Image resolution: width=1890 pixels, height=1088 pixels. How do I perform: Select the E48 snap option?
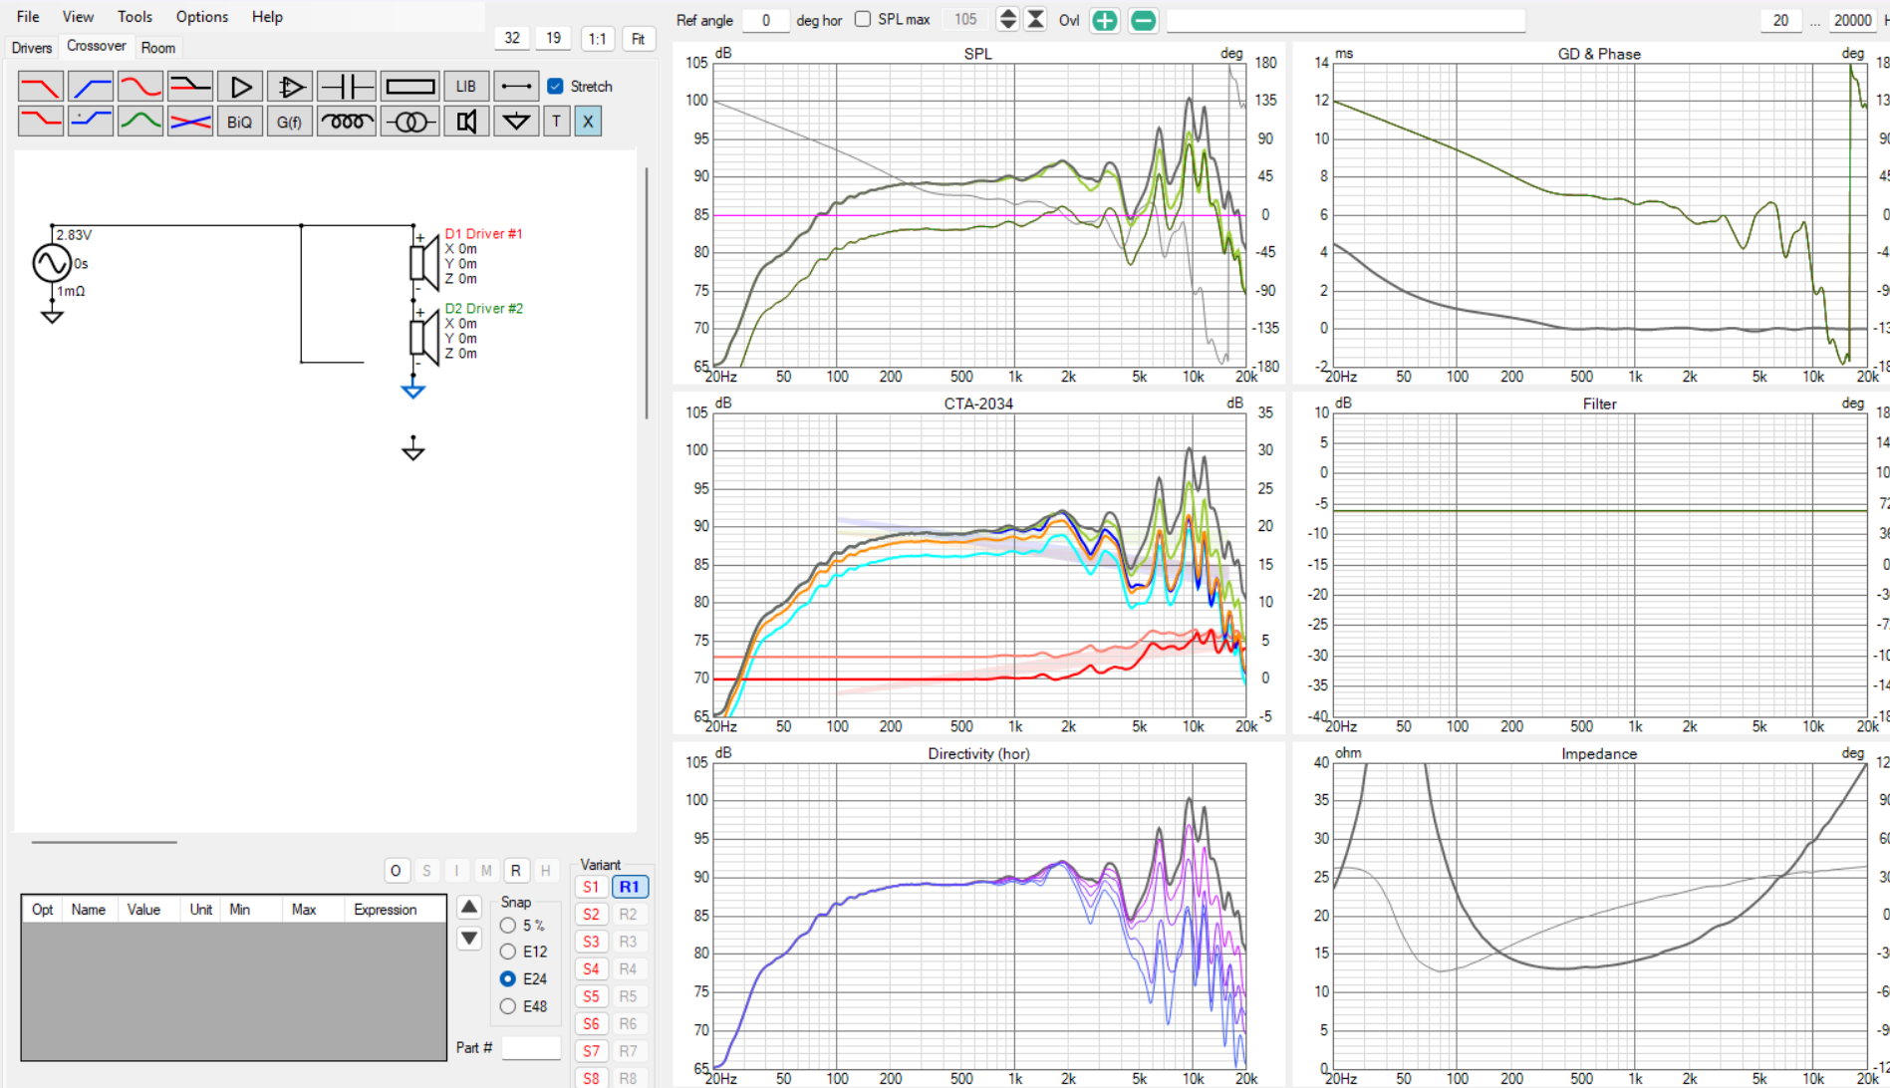pyautogui.click(x=508, y=1006)
